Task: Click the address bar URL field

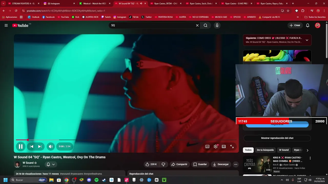Action: point(151,11)
